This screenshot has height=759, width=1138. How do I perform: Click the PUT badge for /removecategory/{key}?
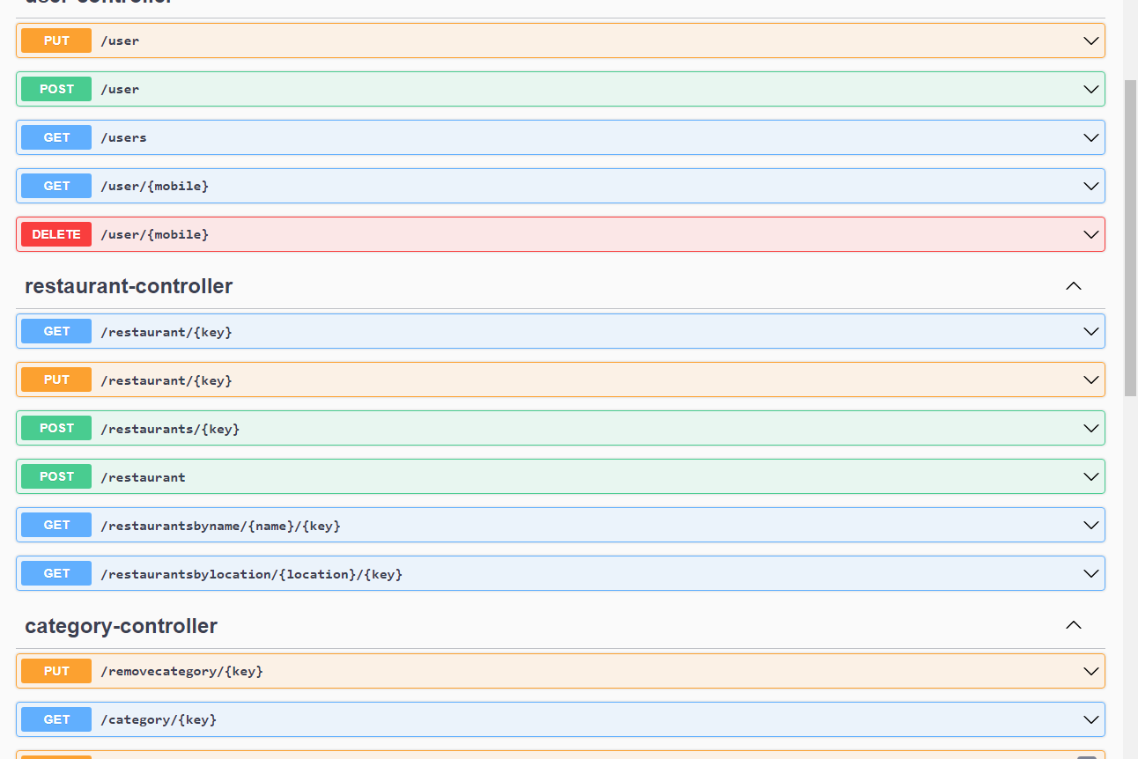pos(56,671)
